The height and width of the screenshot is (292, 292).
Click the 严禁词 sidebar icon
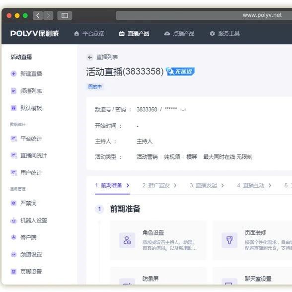coord(13,203)
